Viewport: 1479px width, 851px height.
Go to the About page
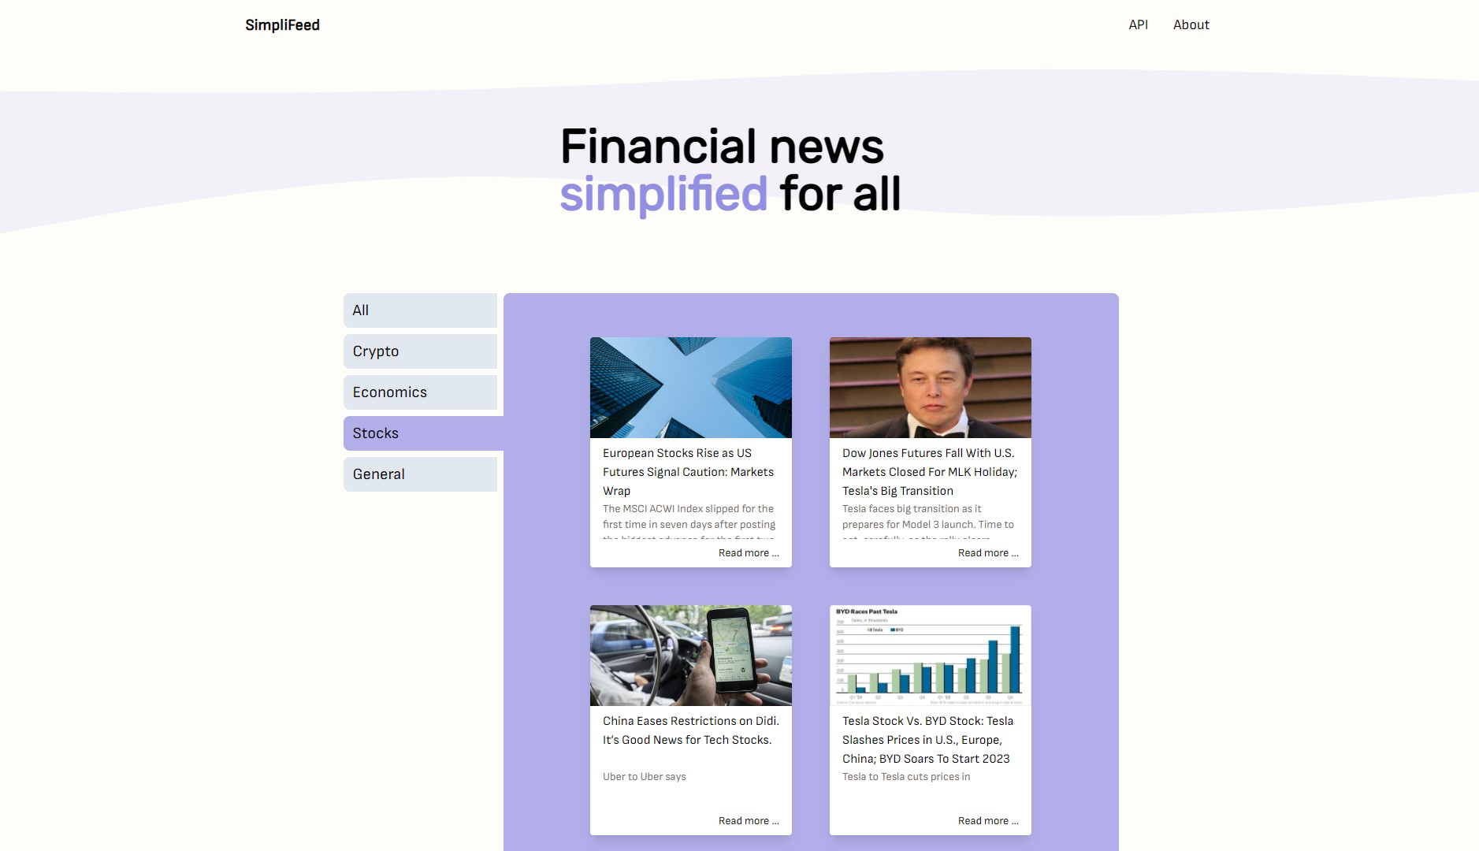(1191, 25)
